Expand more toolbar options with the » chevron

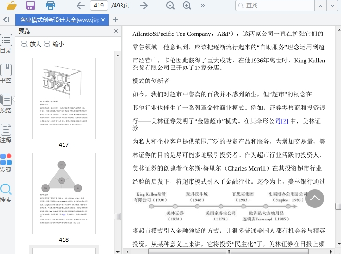click(202, 6)
